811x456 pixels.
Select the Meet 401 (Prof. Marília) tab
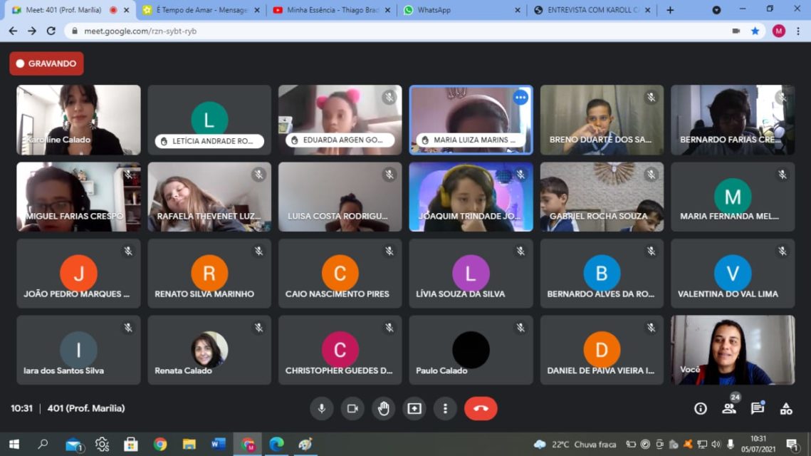(x=70, y=10)
